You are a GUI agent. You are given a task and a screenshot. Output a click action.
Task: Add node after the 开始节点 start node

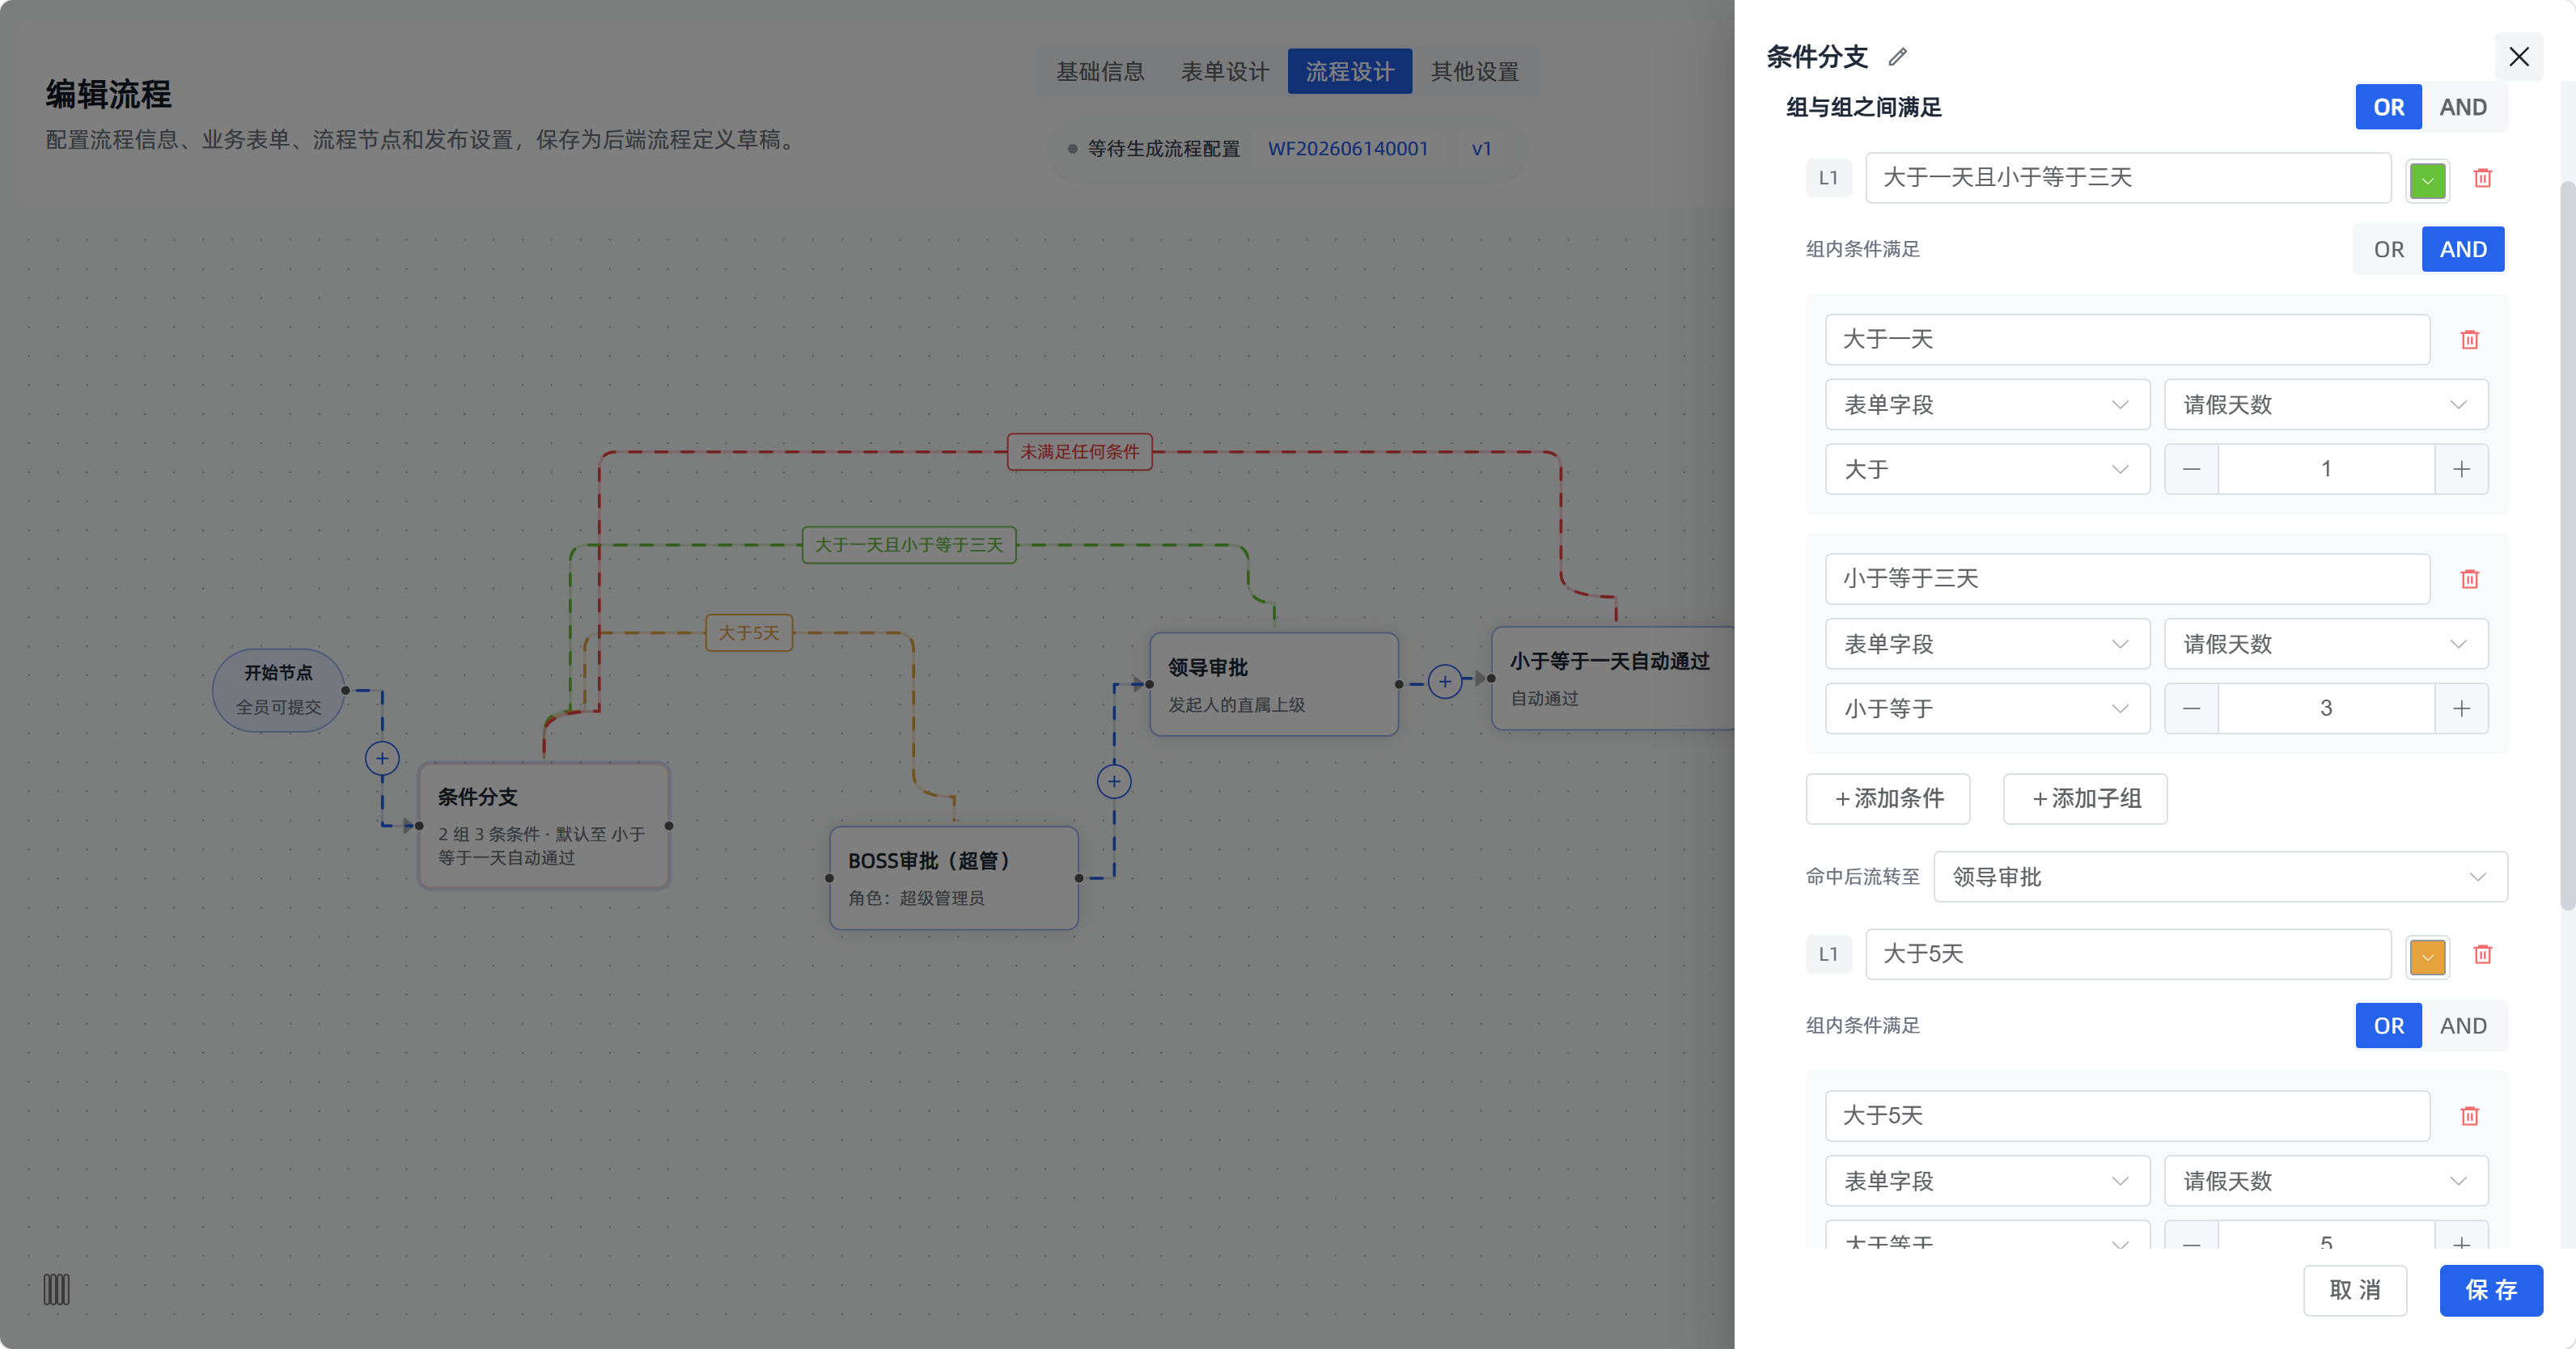382,758
